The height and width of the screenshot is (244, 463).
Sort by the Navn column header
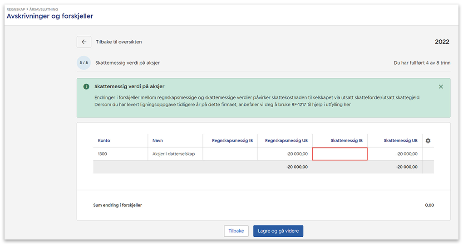pyautogui.click(x=158, y=141)
